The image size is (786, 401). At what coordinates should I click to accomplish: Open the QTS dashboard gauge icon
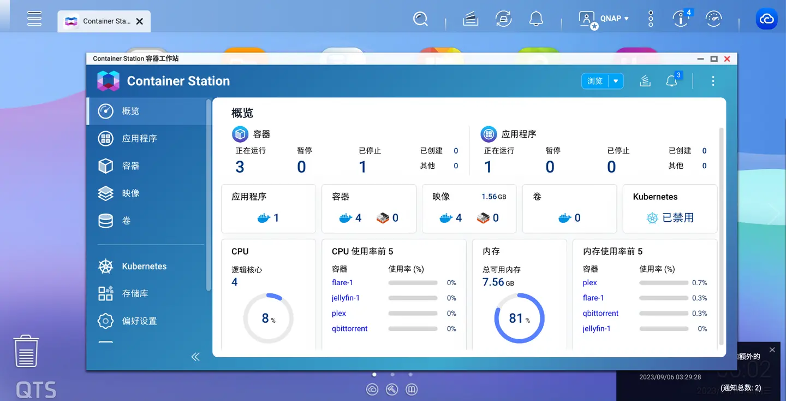(713, 19)
